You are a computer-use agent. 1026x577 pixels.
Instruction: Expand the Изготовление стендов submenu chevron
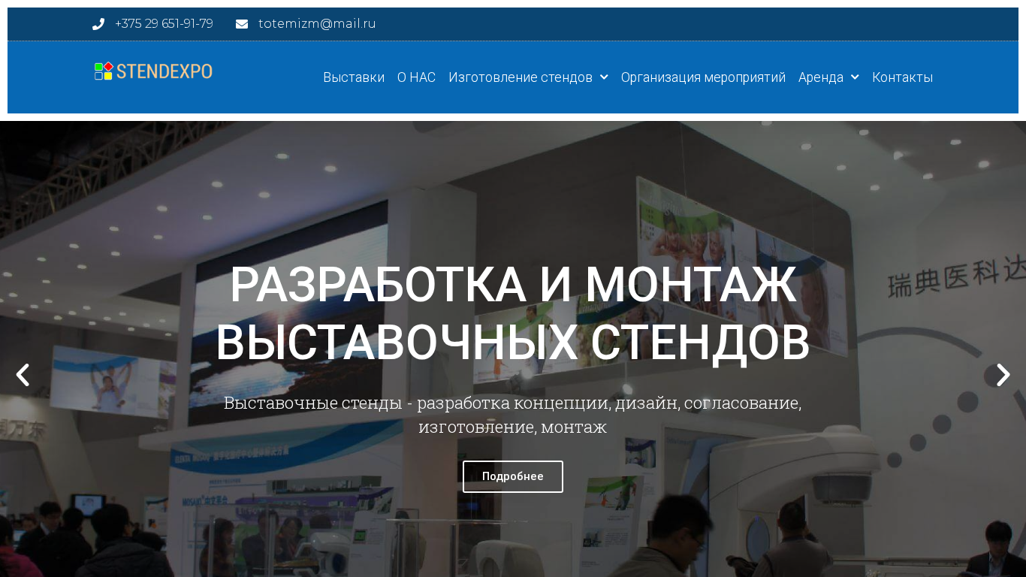coord(604,77)
